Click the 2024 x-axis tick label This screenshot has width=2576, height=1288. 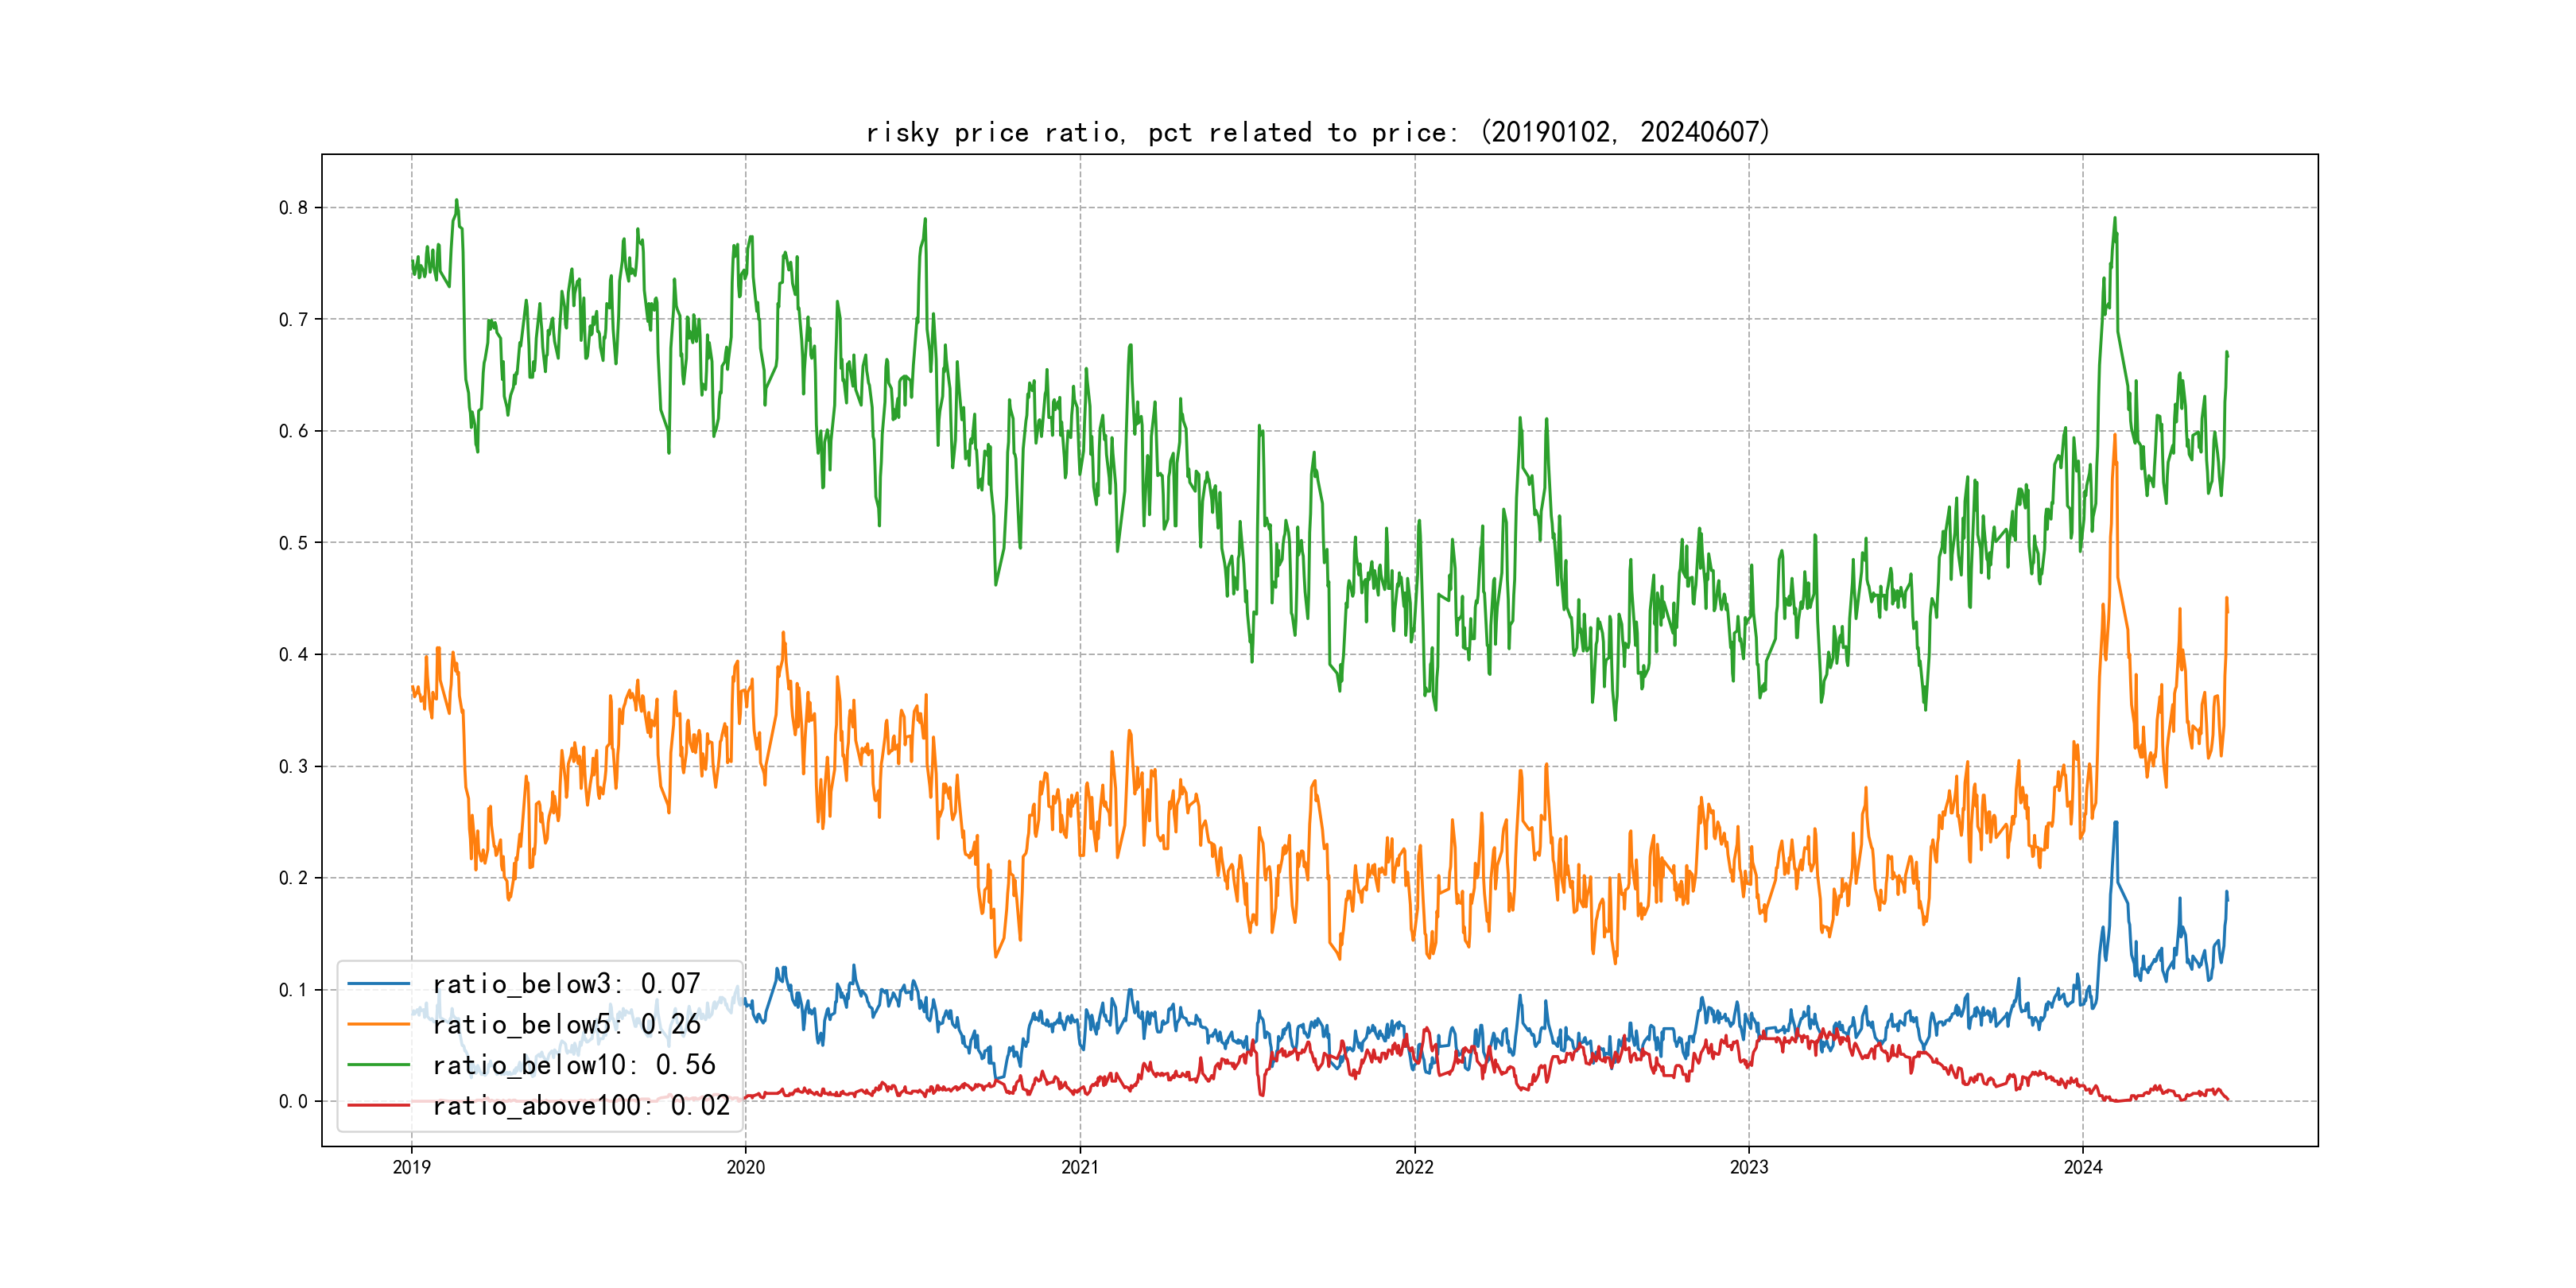click(2083, 1167)
